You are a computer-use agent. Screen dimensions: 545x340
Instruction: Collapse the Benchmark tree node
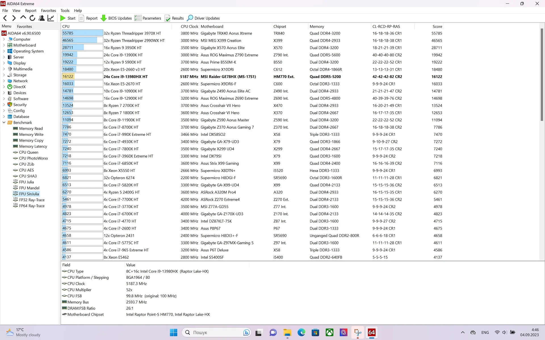pyautogui.click(x=4, y=122)
